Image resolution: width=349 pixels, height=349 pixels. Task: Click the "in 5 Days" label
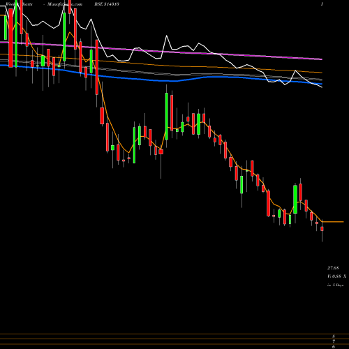336,285
